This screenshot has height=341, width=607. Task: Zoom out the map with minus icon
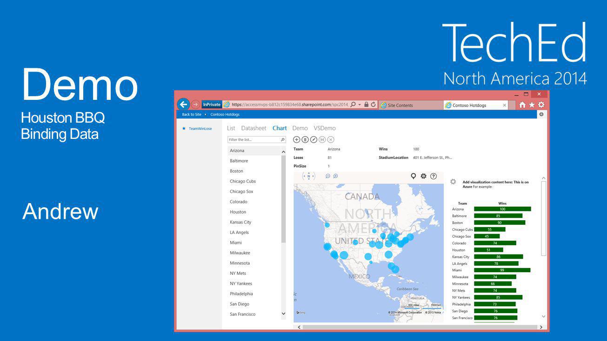(x=328, y=176)
